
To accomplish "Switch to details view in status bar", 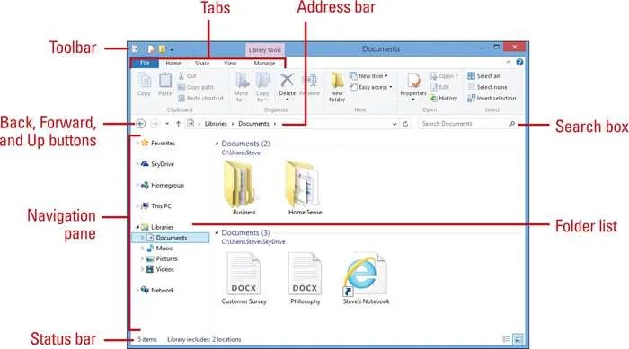I will click(x=507, y=339).
